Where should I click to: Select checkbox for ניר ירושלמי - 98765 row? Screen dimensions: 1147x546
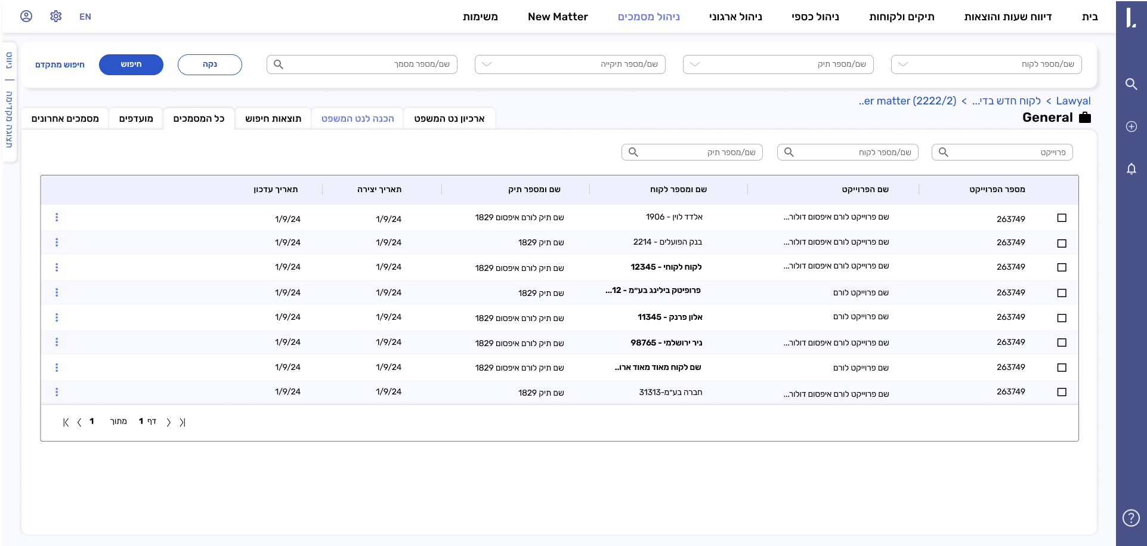tap(1062, 343)
